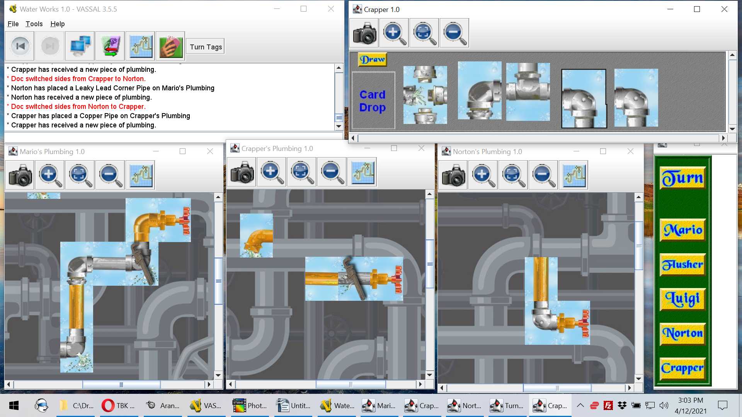
Task: Click the Mario player button
Action: 682,230
